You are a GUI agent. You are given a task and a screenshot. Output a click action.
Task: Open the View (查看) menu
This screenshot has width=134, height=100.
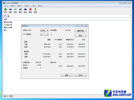pyautogui.click(x=20, y=6)
